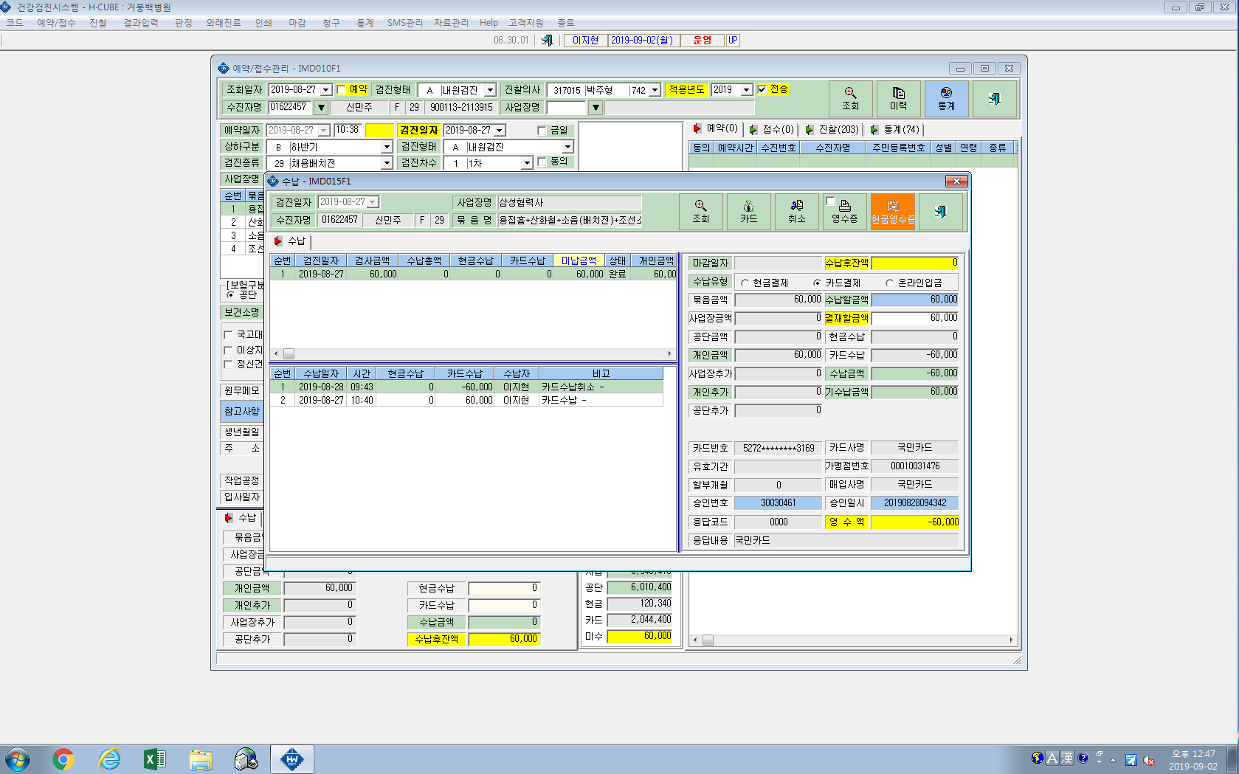Screen dimensions: 1239x774
Task: Open the 검진종류 채용배치전 dropdown
Action: click(x=387, y=163)
